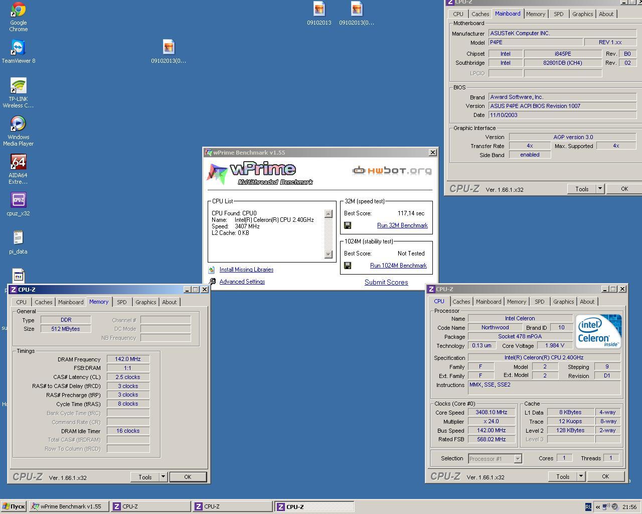Open Graphics tab in CPU tab CPU-Z window
This screenshot has height=514, width=642.
coord(564,302)
